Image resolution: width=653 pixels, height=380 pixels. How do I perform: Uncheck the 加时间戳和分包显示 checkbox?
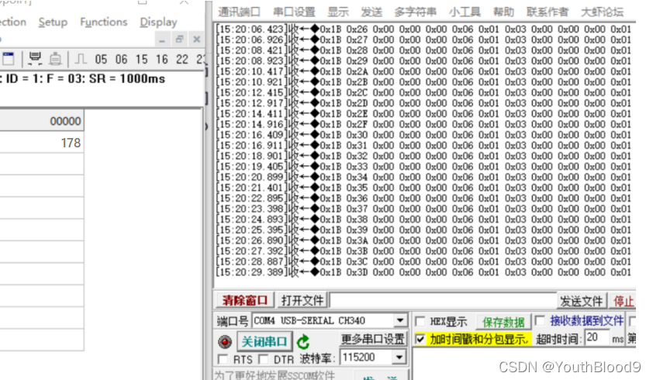pyautogui.click(x=420, y=339)
